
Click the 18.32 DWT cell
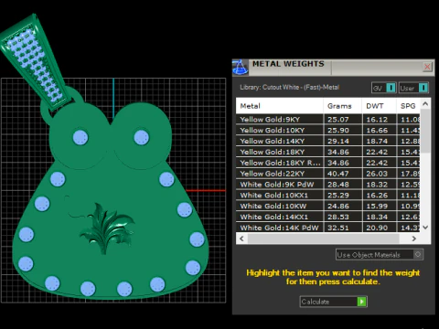(x=380, y=185)
